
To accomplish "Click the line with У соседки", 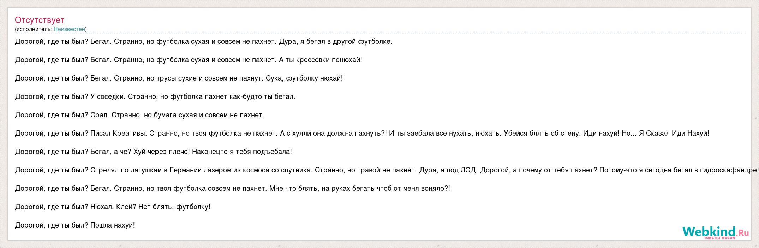I will [x=155, y=96].
